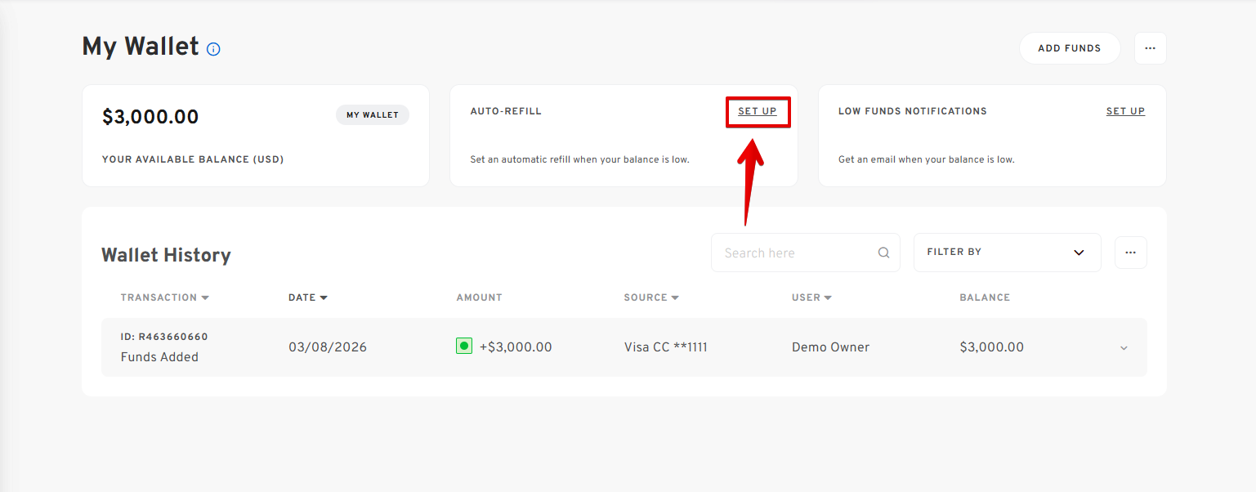Image resolution: width=1256 pixels, height=492 pixels.
Task: Click the magnifier icon in the search box
Action: [x=883, y=253]
